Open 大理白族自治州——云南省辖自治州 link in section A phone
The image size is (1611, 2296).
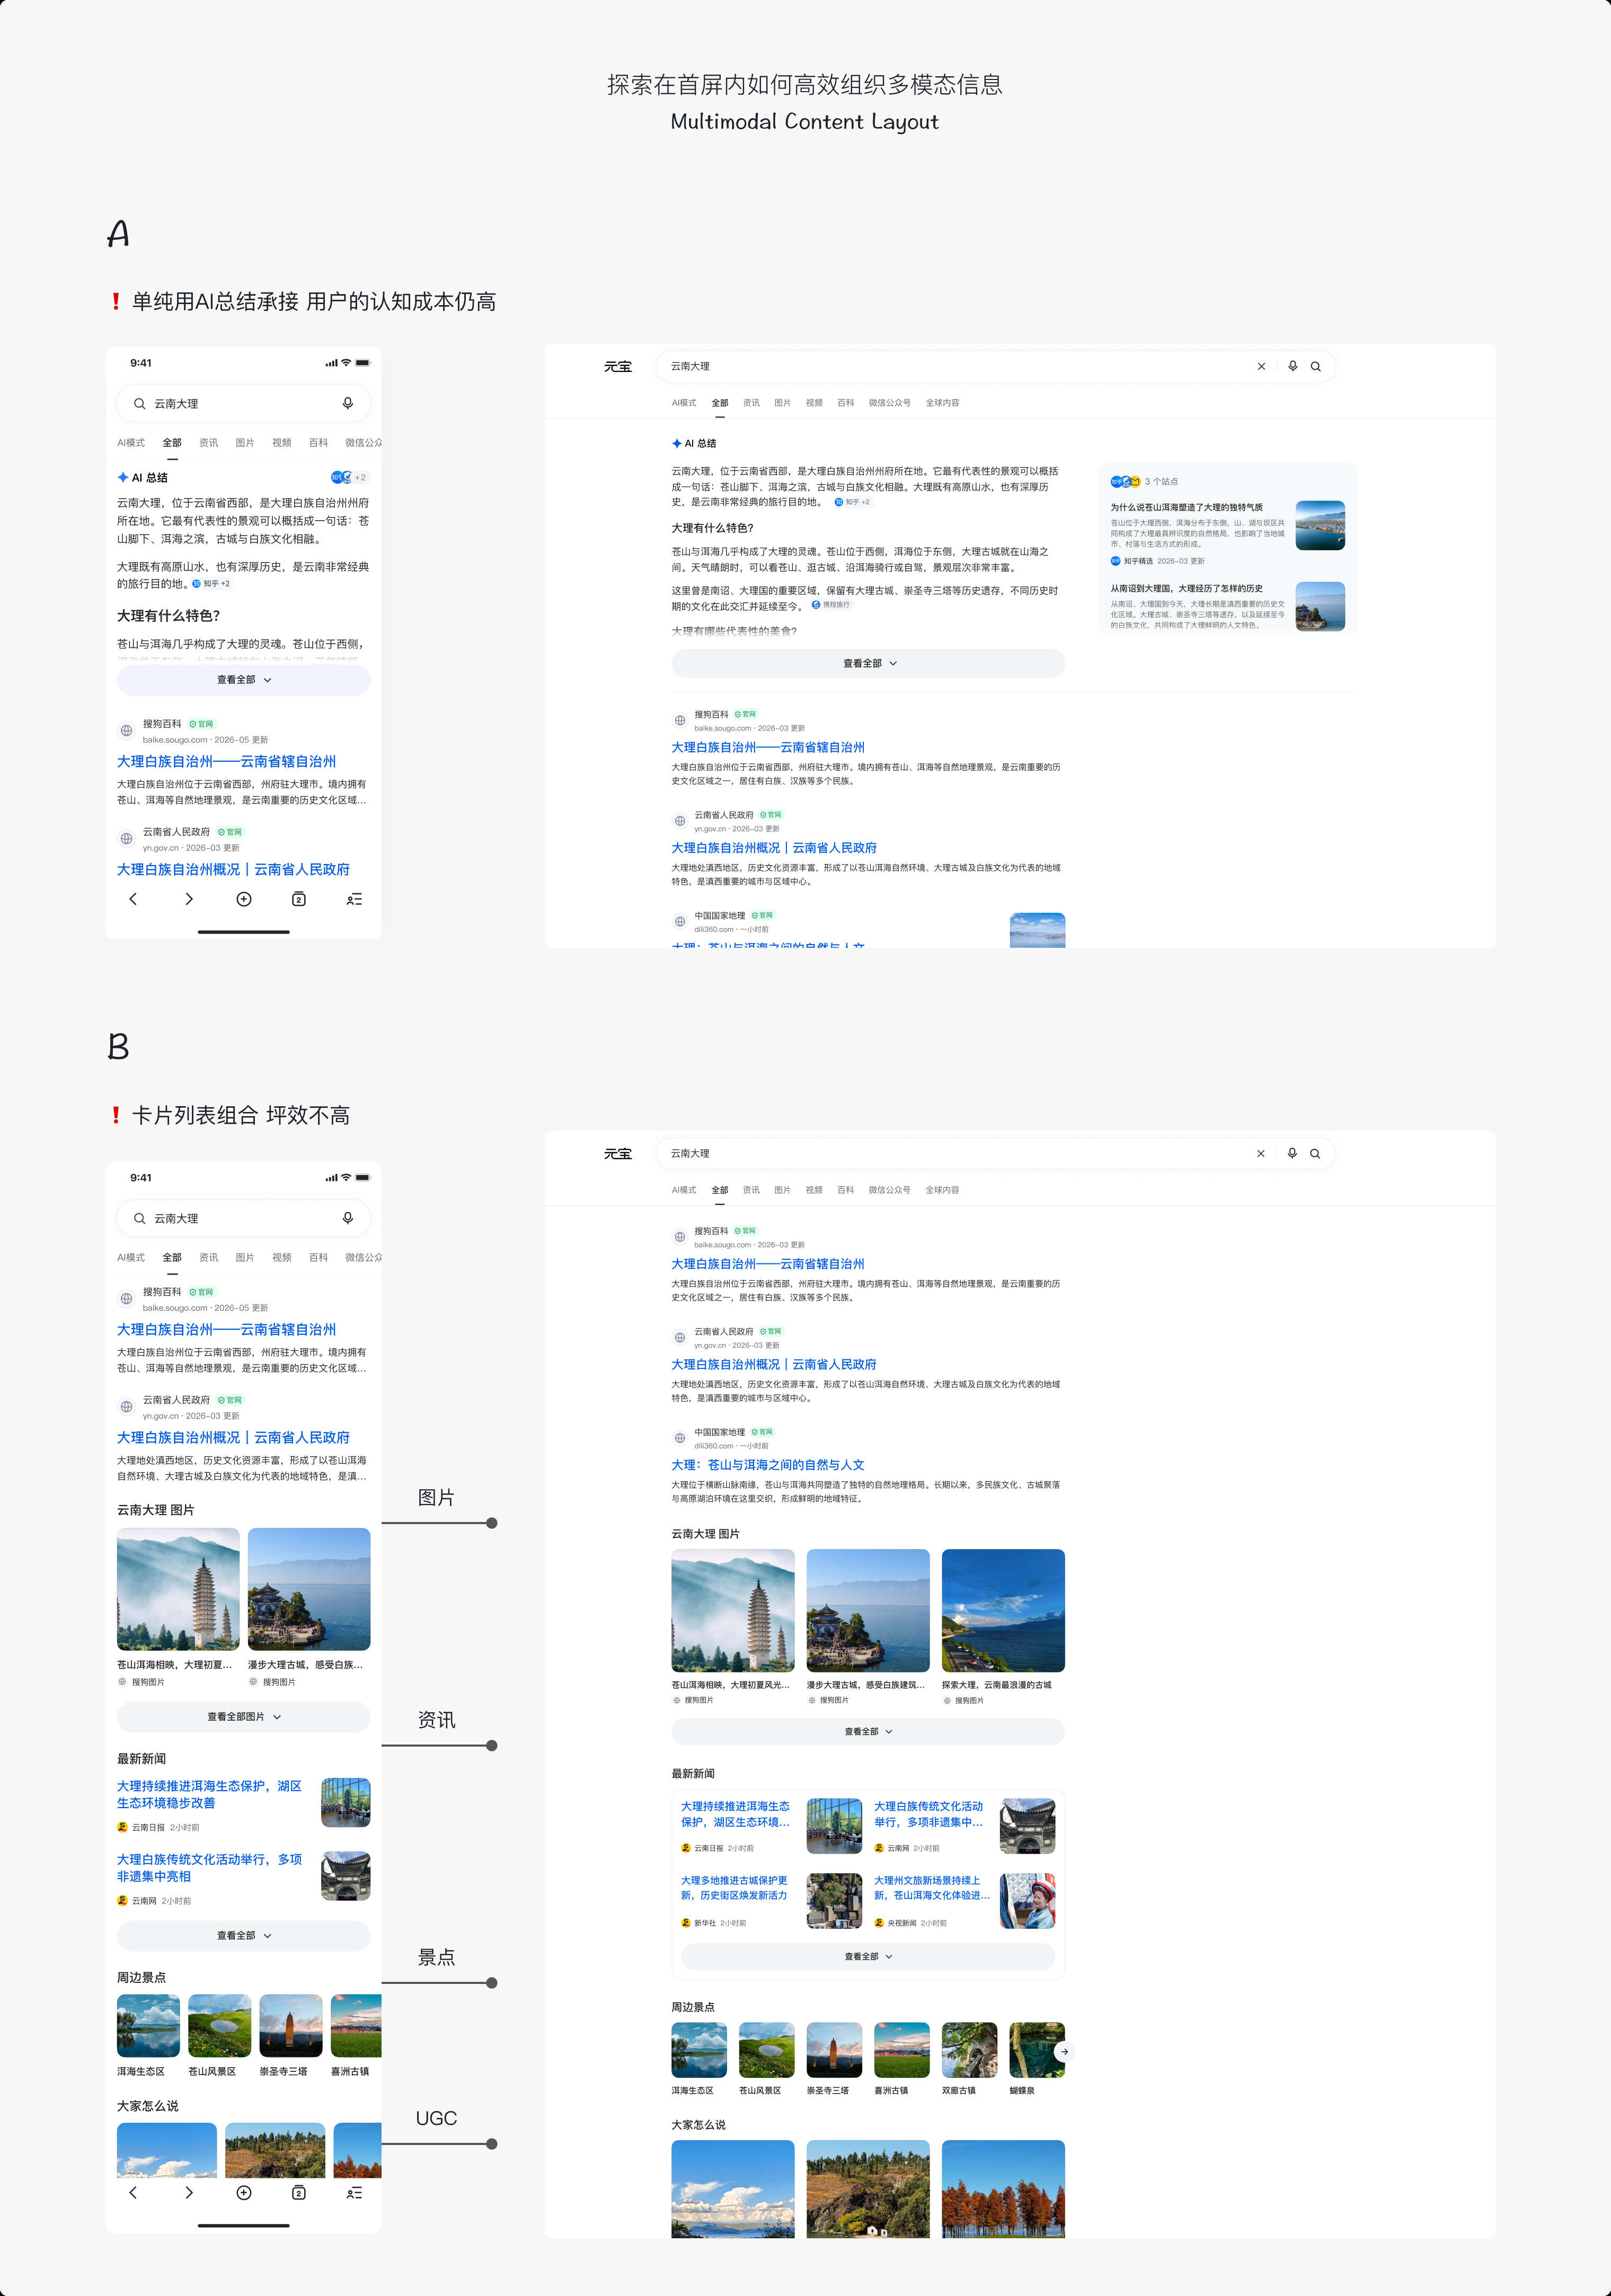coord(227,761)
